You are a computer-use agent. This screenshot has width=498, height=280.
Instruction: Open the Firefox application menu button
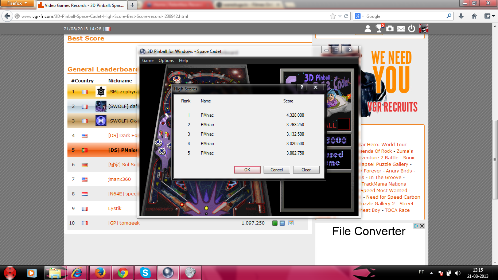click(x=17, y=3)
